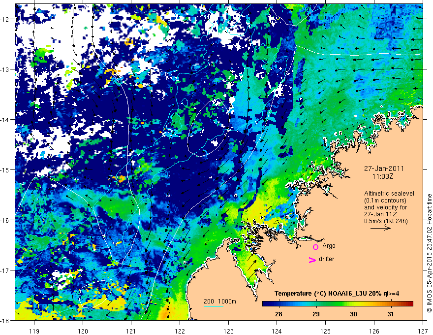Click the longitude label 124
433x335 pixels.
(x=277, y=331)
